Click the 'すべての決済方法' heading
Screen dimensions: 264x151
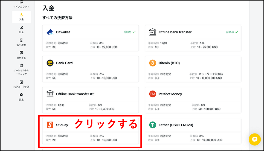(57, 18)
